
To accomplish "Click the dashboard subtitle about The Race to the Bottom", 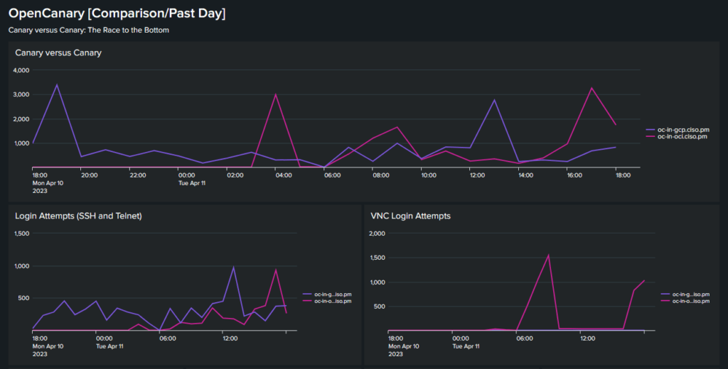I will (89, 31).
